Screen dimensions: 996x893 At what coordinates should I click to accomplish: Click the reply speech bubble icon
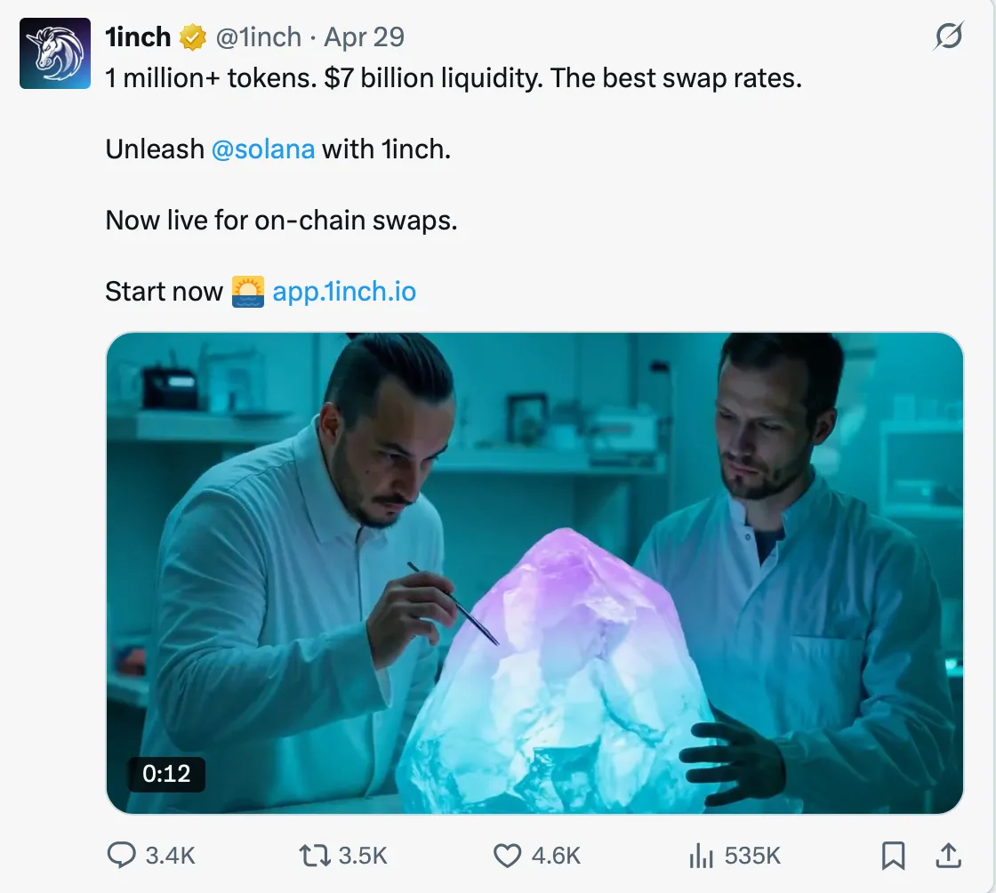click(x=120, y=856)
